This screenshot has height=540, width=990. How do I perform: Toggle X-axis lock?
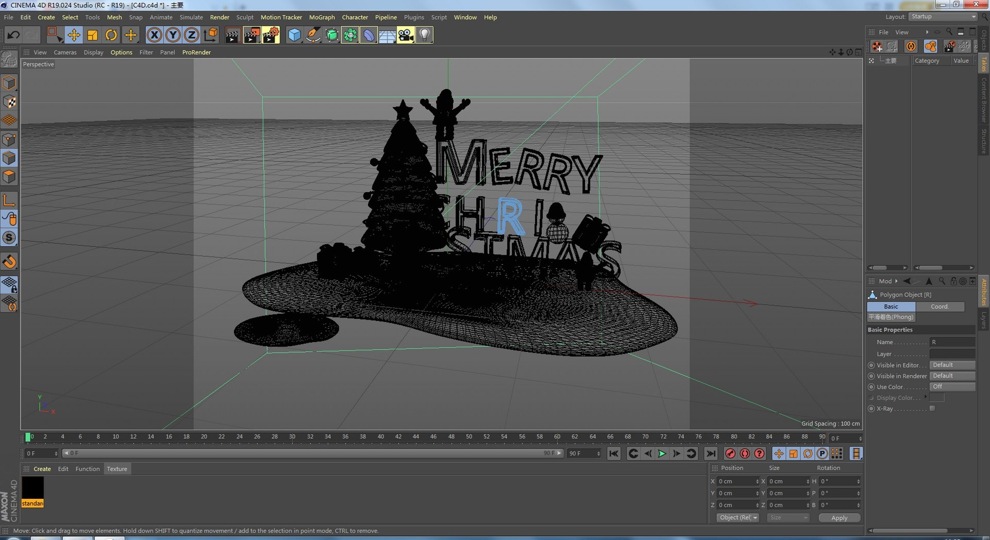click(154, 35)
